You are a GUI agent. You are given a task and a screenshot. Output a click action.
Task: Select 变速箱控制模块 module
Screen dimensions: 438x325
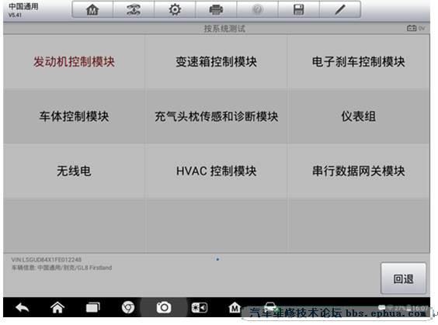pos(216,61)
